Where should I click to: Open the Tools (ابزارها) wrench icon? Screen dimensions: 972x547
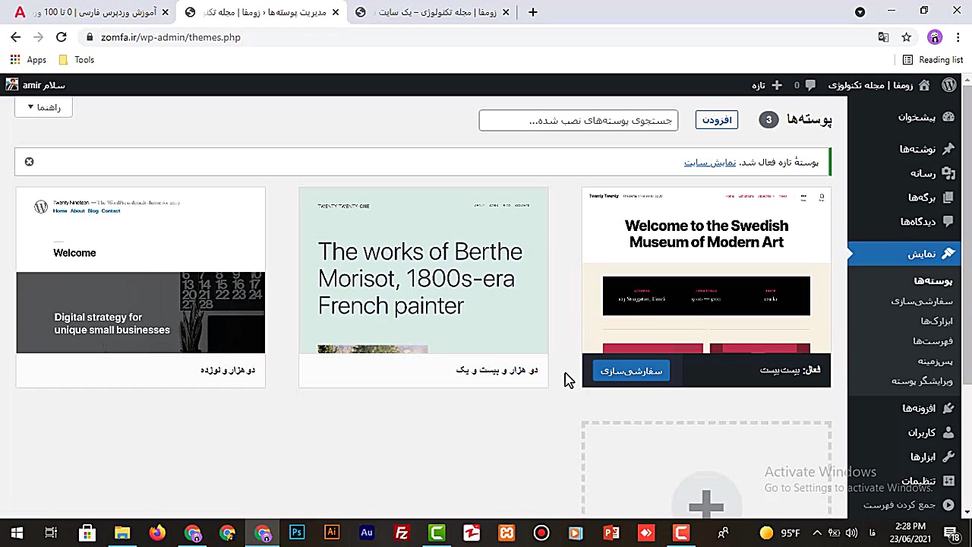pyautogui.click(x=948, y=457)
